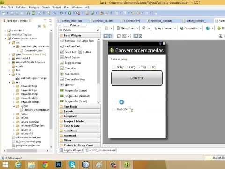Expand the Layouts palette category
The image size is (225, 169).
pos(80,111)
